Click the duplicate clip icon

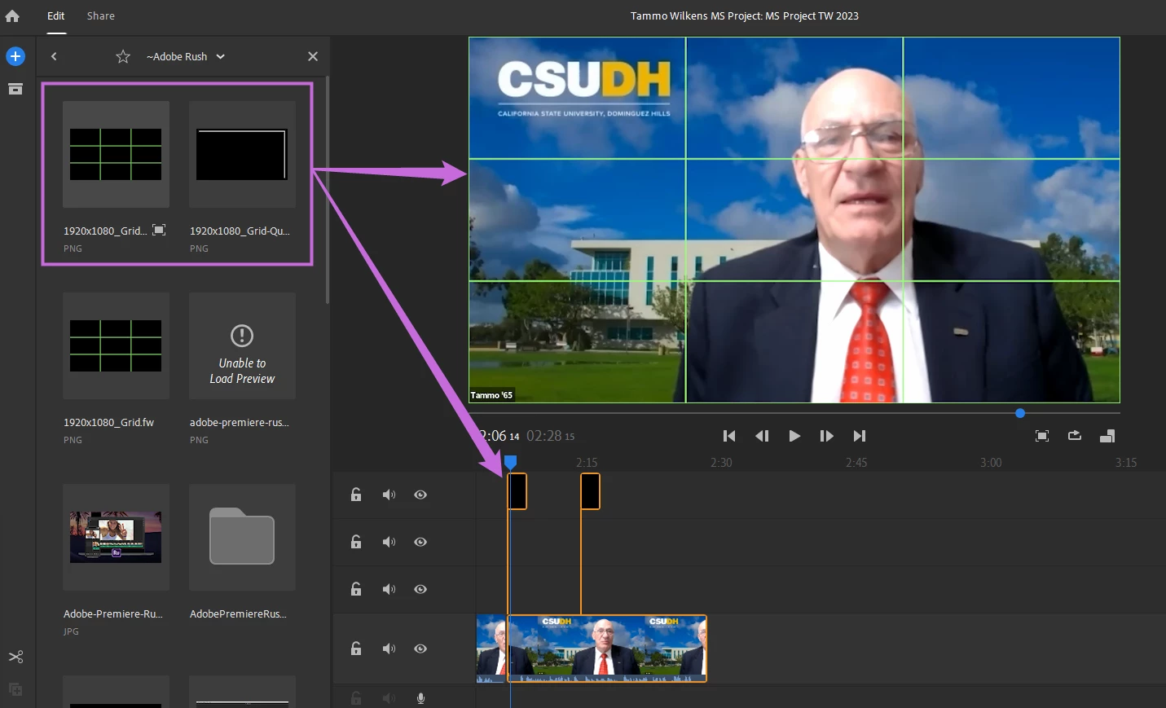[15, 689]
